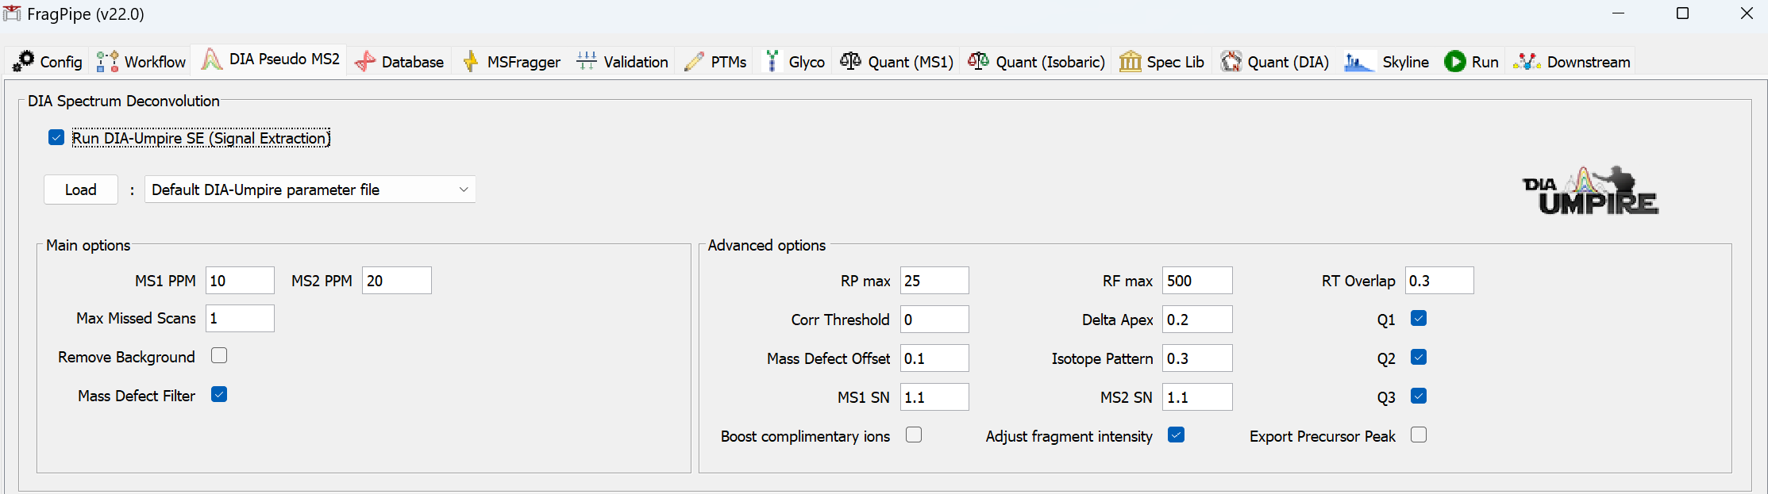Viewport: 1768px width, 494px height.
Task: Click the Database tab icon
Action: point(365,61)
